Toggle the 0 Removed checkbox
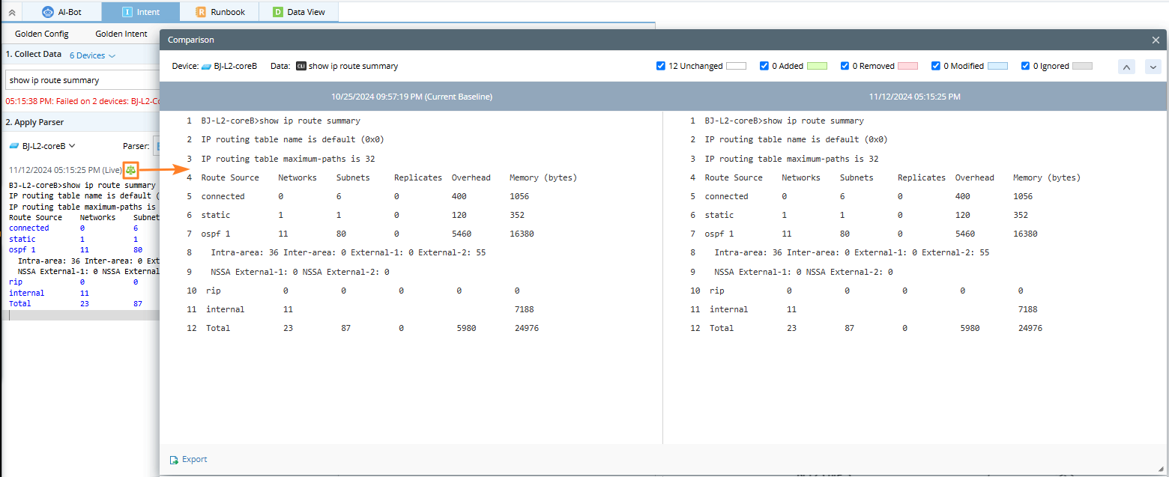 845,66
